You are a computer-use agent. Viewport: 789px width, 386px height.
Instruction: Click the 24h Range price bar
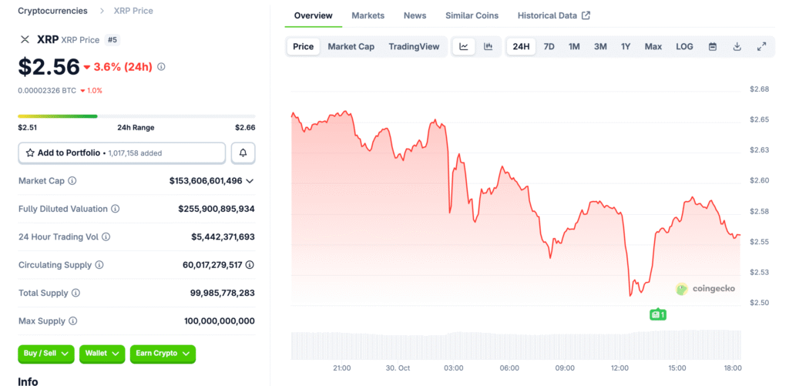pos(136,116)
